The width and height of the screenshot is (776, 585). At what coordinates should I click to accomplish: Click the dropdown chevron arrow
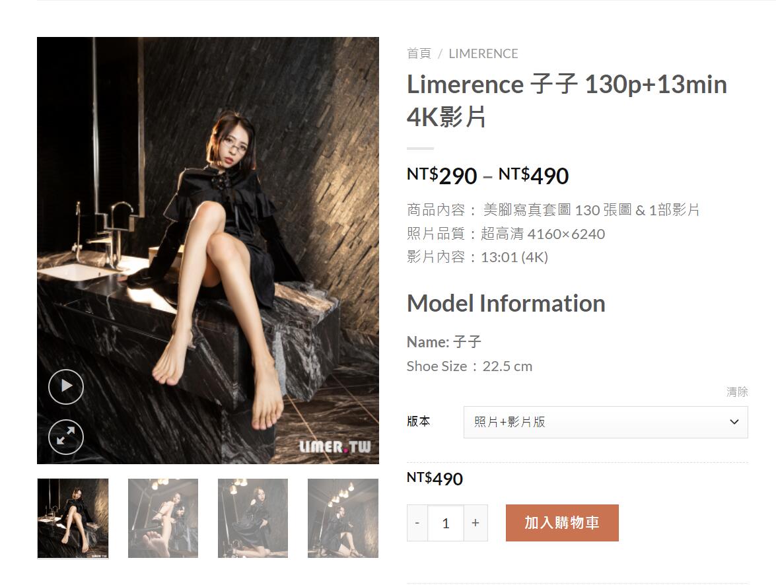pyautogui.click(x=734, y=422)
